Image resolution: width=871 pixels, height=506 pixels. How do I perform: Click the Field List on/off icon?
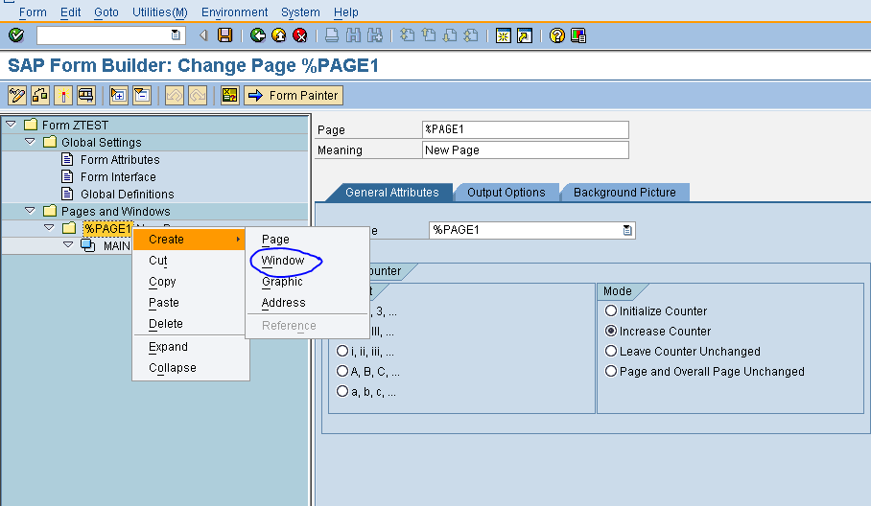[229, 96]
